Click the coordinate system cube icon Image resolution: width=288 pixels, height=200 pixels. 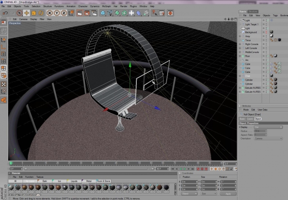[71, 13]
